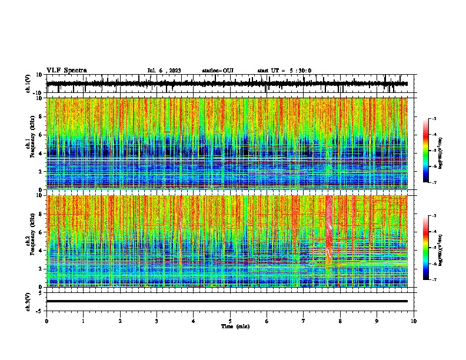Viewport: 466px width, 360px height.
Task: Click the ch.1 "Frequency (kHz)" axis label
Action: 32,136
